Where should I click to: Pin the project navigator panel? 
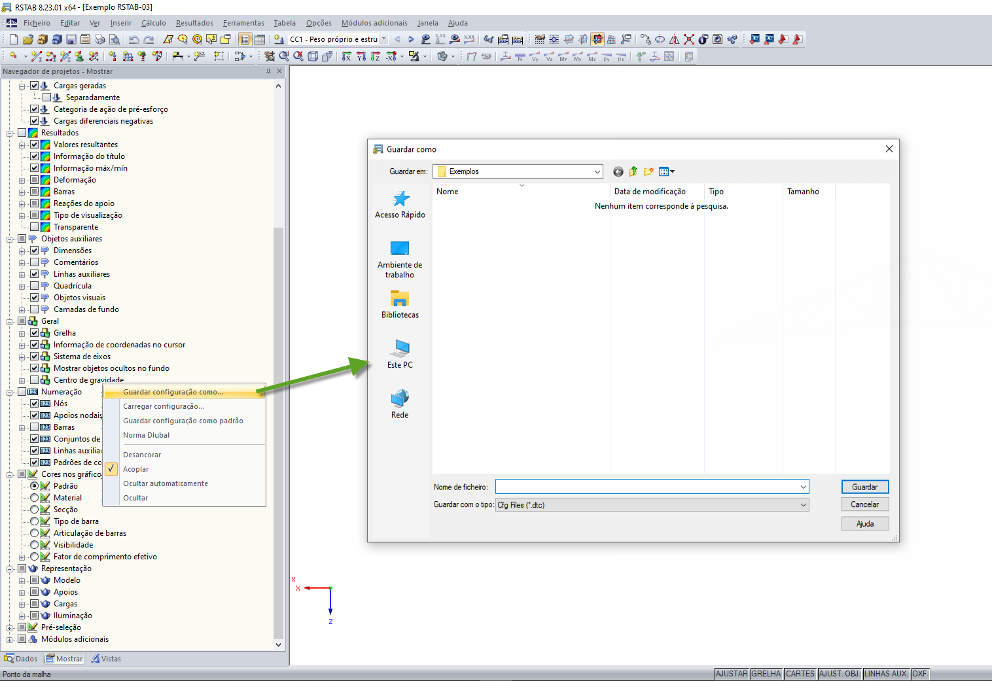pyautogui.click(x=268, y=71)
